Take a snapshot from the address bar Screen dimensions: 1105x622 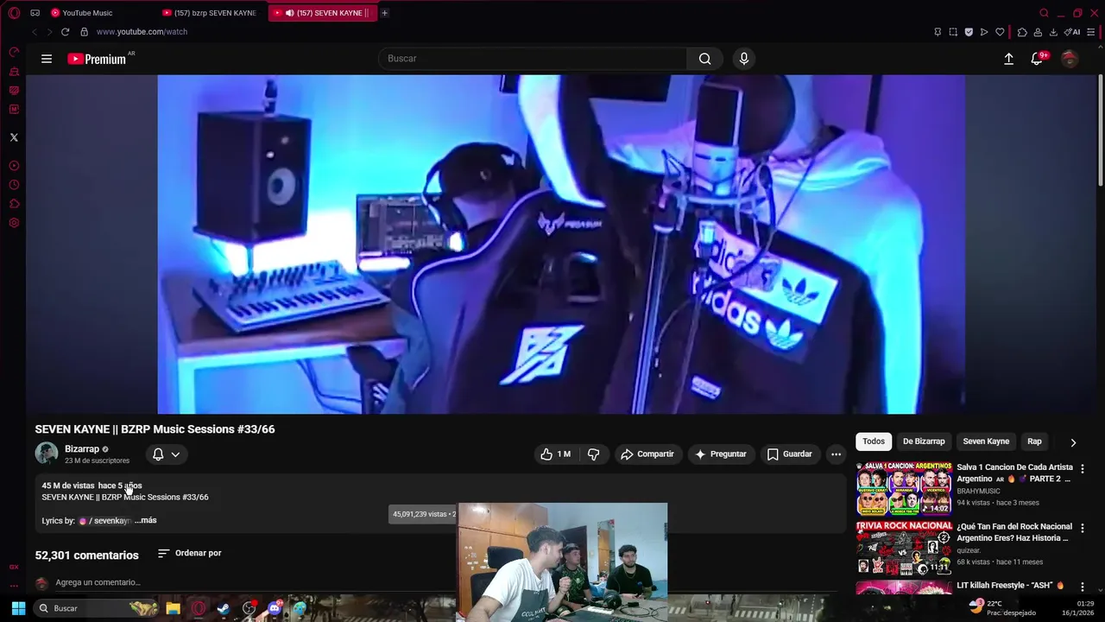click(953, 32)
